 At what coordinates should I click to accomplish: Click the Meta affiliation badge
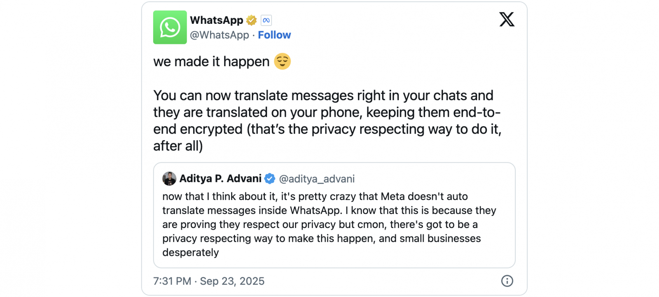(x=266, y=20)
